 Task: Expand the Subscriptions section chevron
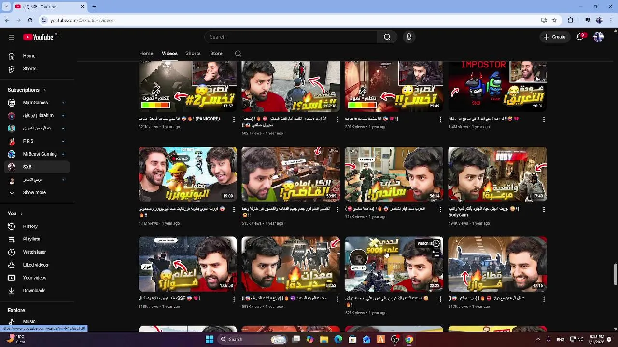click(45, 90)
